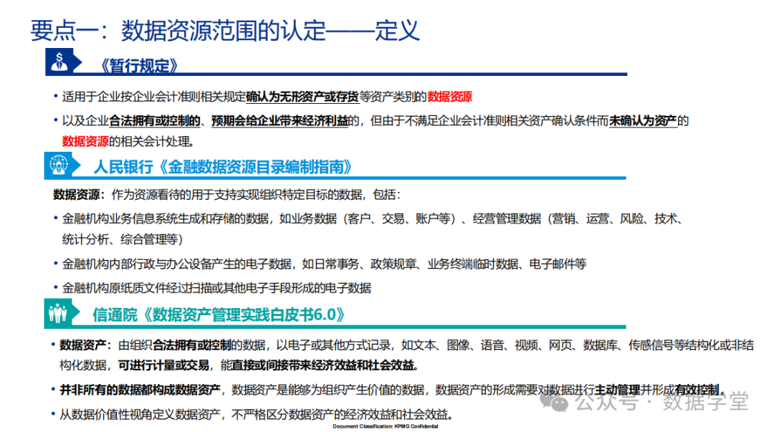Viewport: 774px width, 432px height.
Task: Click bullet 从数据价值性视角定义数据资产
Action: click(x=257, y=414)
